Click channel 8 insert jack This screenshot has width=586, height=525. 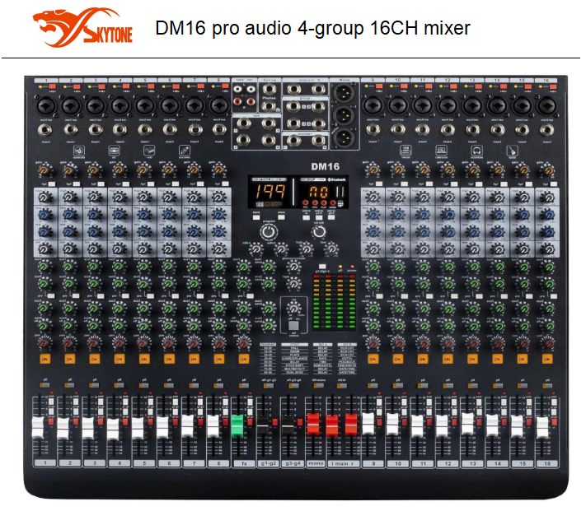pos(219,130)
